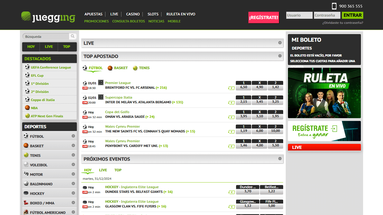This screenshot has width=383, height=215.
Task: Select odds 6,50 for Brentford win
Action: [x=244, y=87]
